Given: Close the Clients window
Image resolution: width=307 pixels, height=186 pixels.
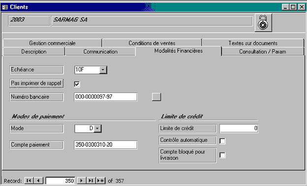Looking at the screenshot, I should 302,7.
